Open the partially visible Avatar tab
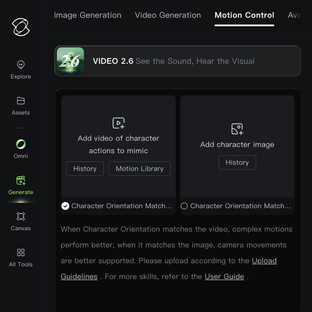Viewport: 312px width, 312px height. tap(294, 15)
